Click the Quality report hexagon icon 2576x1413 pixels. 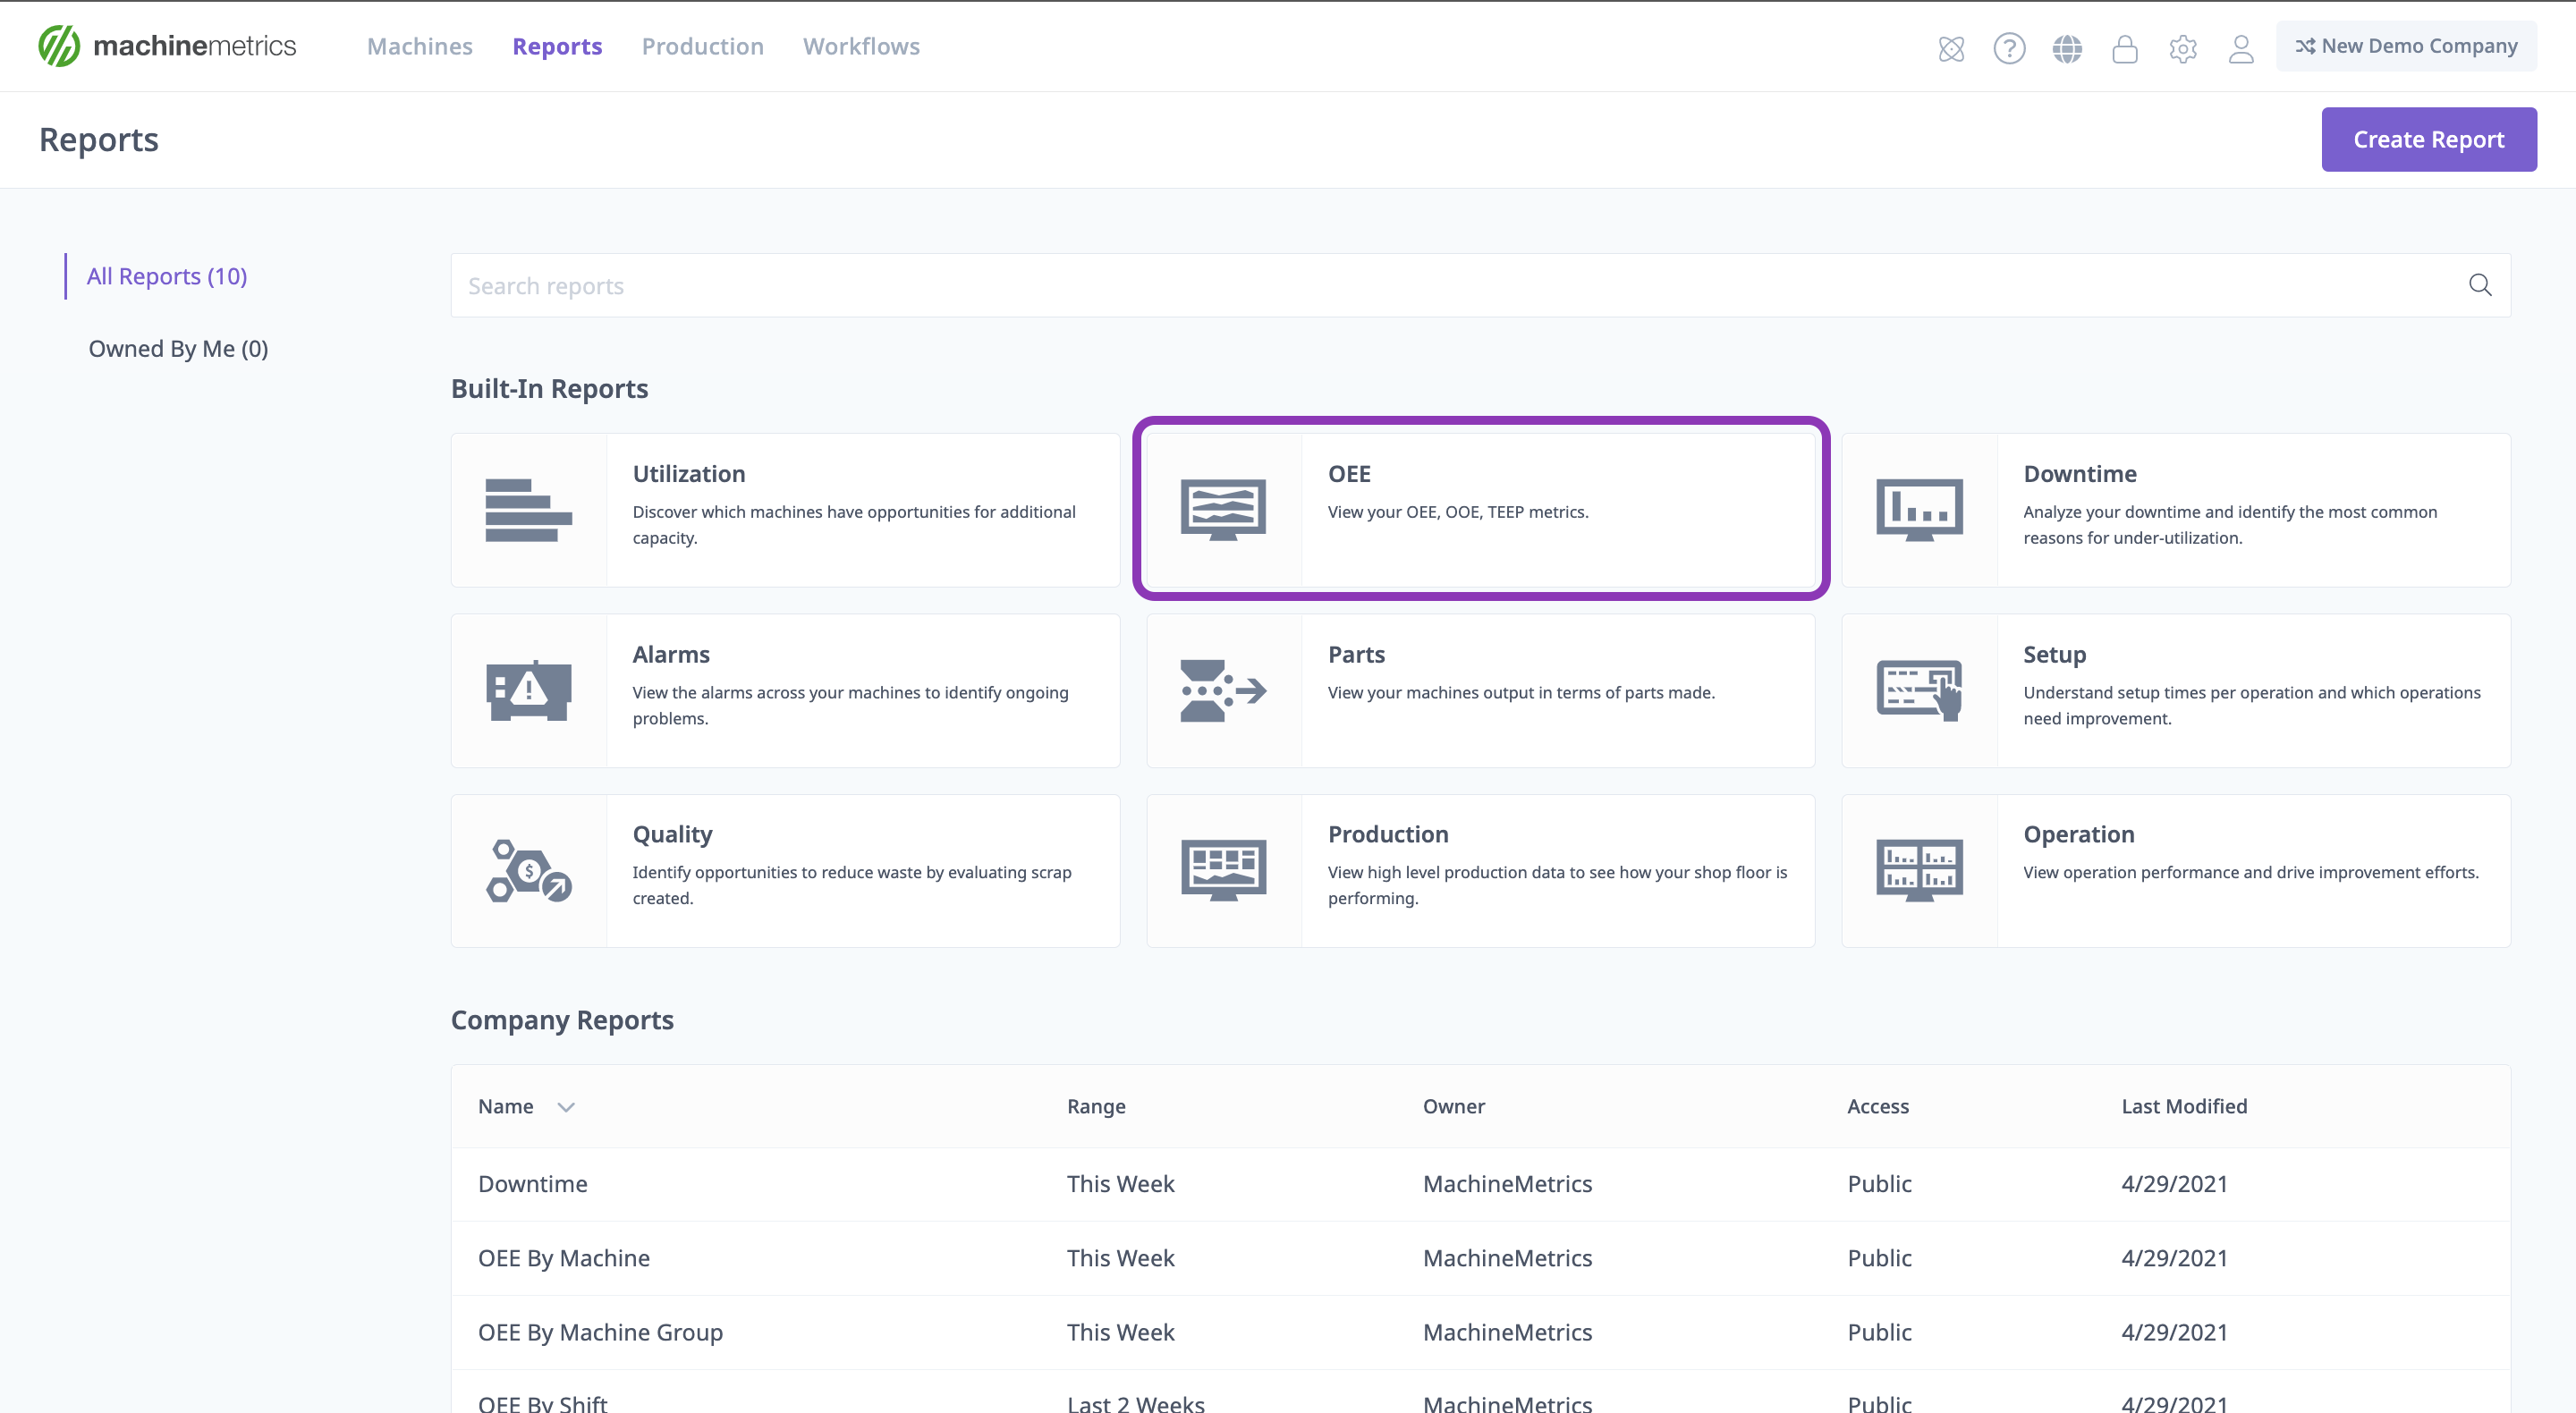pos(529,871)
